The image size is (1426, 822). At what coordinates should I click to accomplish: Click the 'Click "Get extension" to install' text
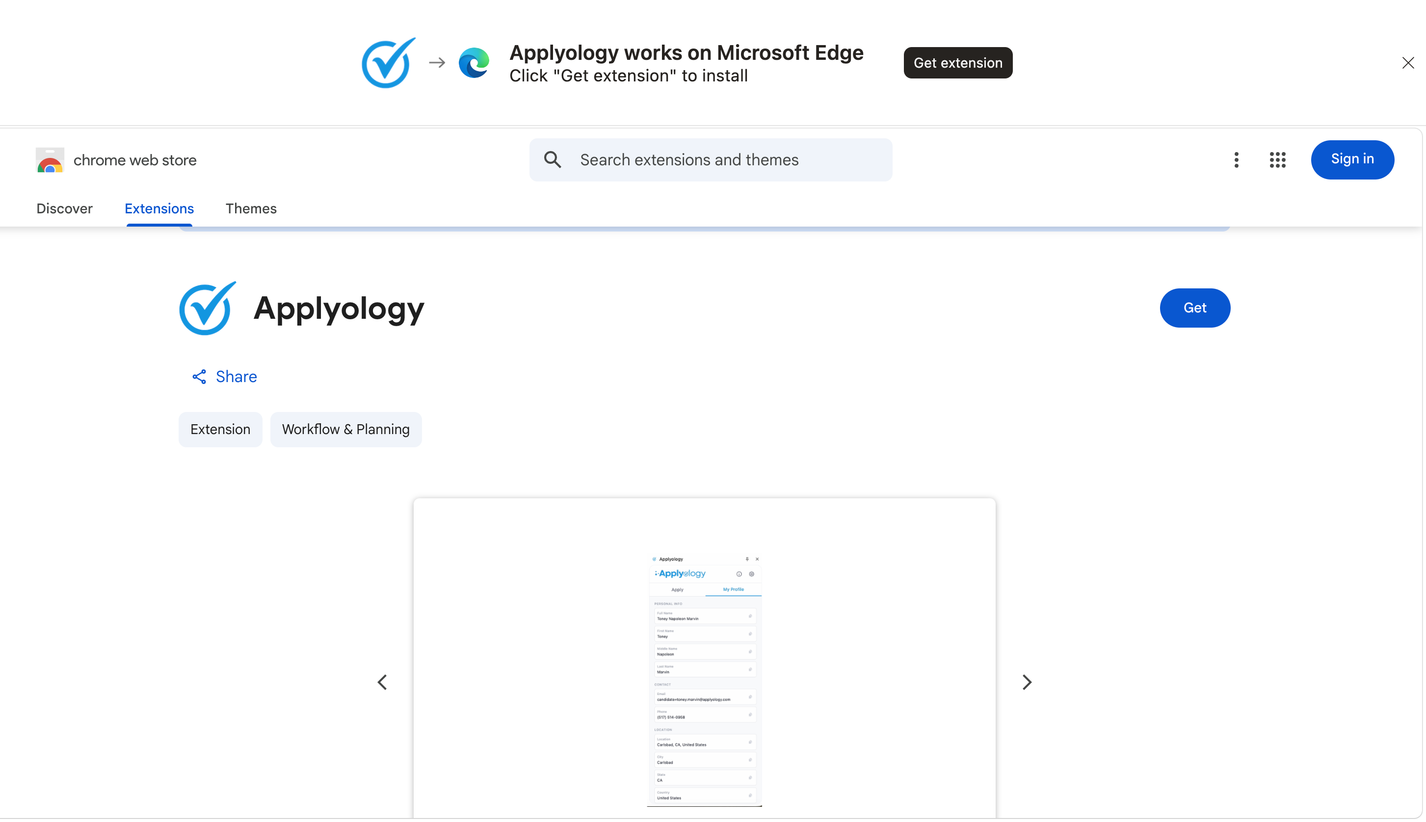629,76
